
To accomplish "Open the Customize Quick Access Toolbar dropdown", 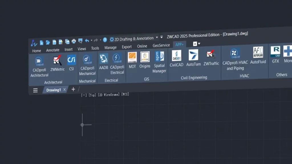I will tap(162, 37).
